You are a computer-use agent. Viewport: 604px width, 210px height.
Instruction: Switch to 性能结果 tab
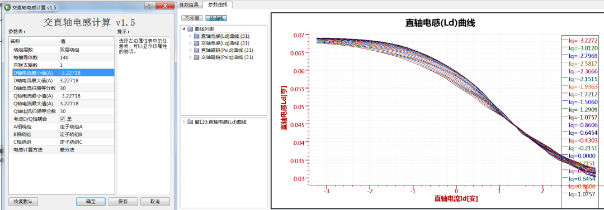pos(189,4)
